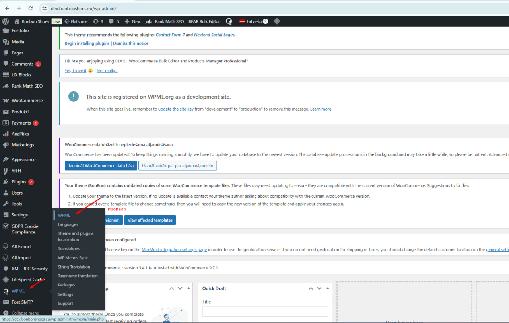Click the WordPress logo in admin bar
This screenshot has height=323, width=509.
[6, 21]
